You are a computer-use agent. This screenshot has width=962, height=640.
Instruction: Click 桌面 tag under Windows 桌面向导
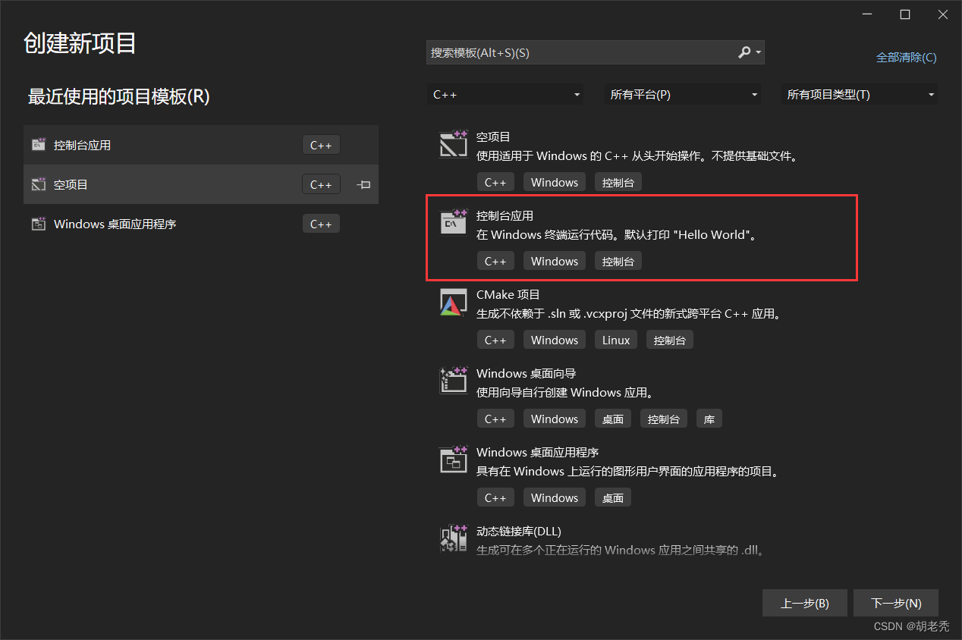pyautogui.click(x=613, y=419)
